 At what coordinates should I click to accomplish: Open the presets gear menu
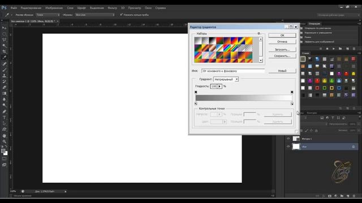click(x=259, y=34)
